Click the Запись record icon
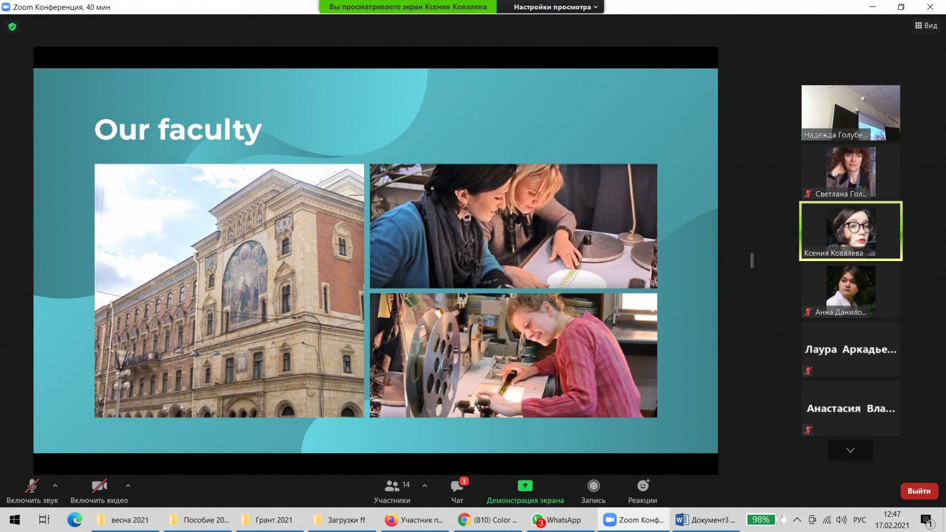Screen dimensions: 946x532 click(593, 486)
